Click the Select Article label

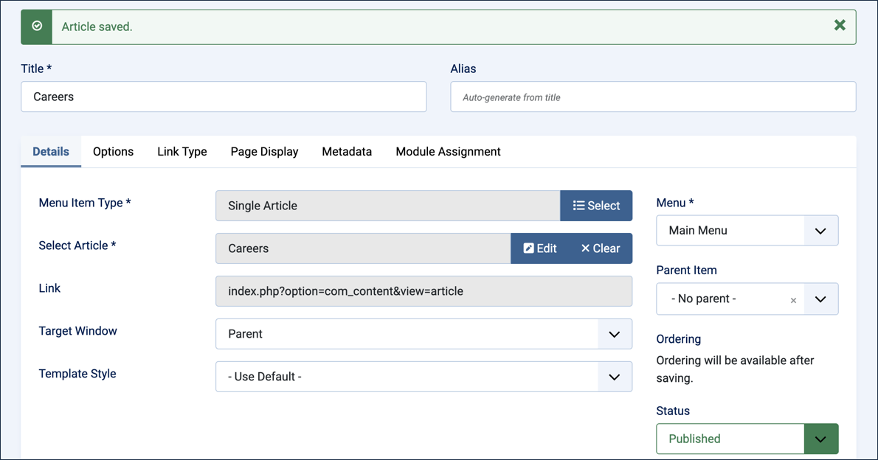77,245
